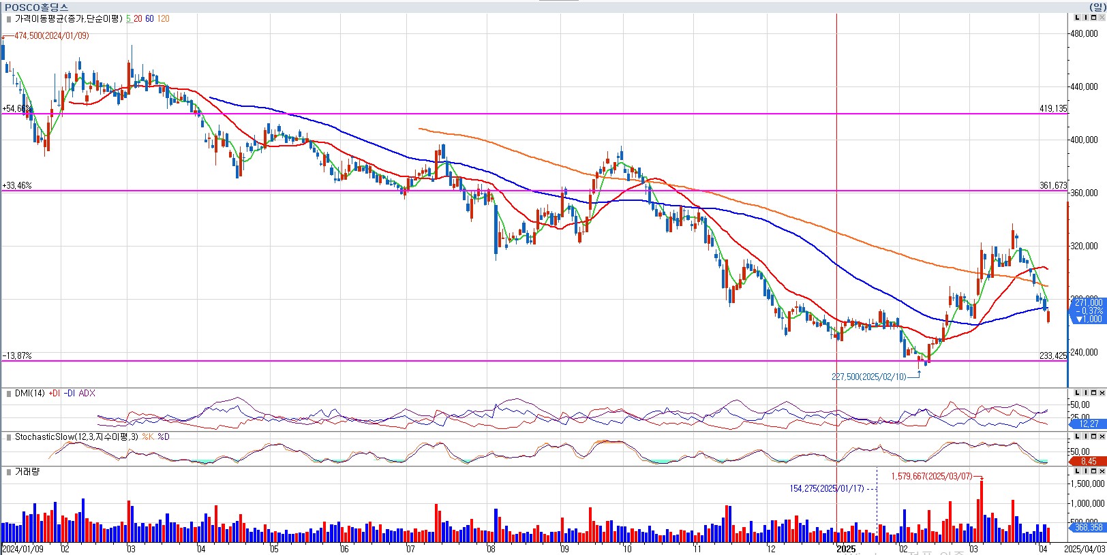This screenshot has width=1107, height=555.
Task: Click the gray marker beside 거래량 label
Action: point(8,472)
